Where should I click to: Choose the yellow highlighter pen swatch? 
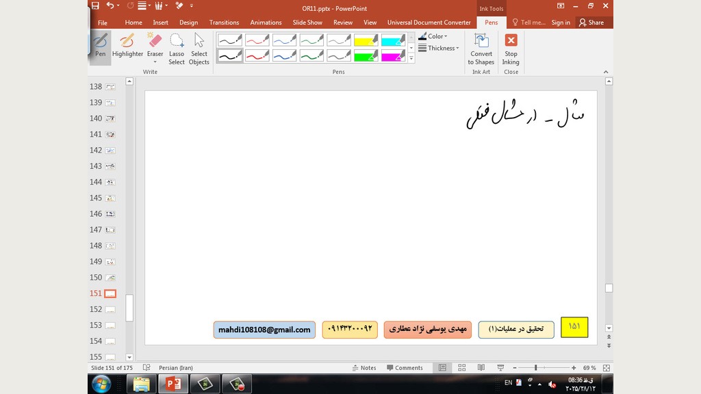point(366,40)
